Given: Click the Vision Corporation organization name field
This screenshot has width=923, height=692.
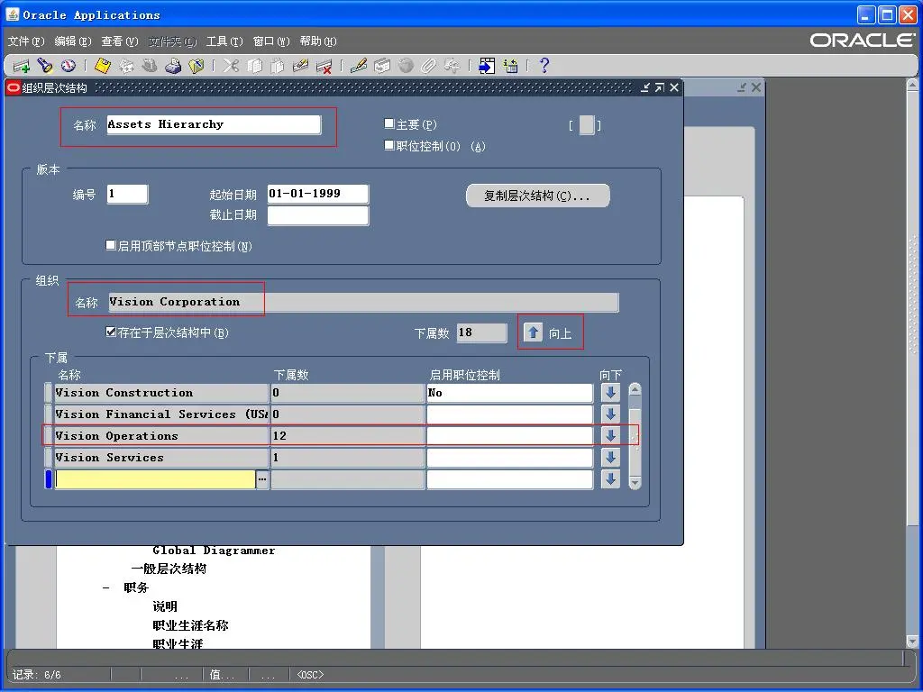Looking at the screenshot, I should 363,302.
